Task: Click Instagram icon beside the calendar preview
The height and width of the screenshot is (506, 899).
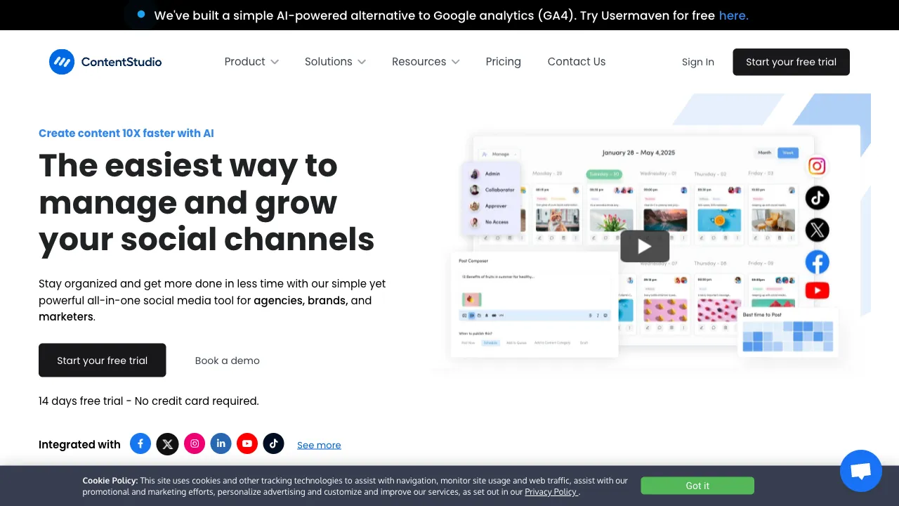Action: tap(817, 166)
